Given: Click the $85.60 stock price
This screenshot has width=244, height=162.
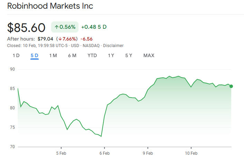Looking at the screenshot, I should coord(26,27).
